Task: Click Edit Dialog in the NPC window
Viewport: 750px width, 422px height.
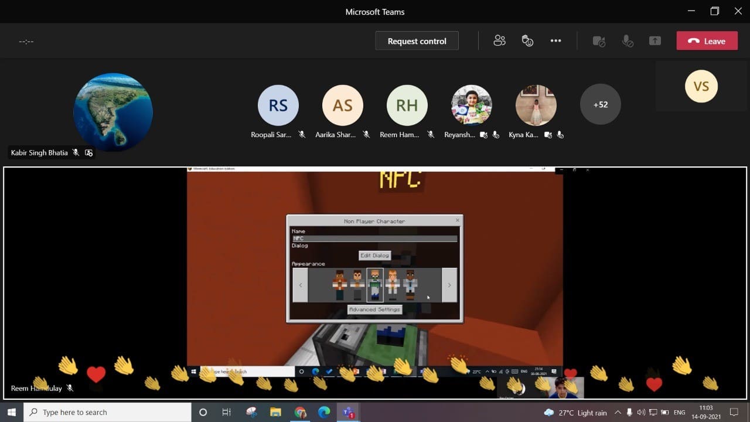Action: click(374, 256)
